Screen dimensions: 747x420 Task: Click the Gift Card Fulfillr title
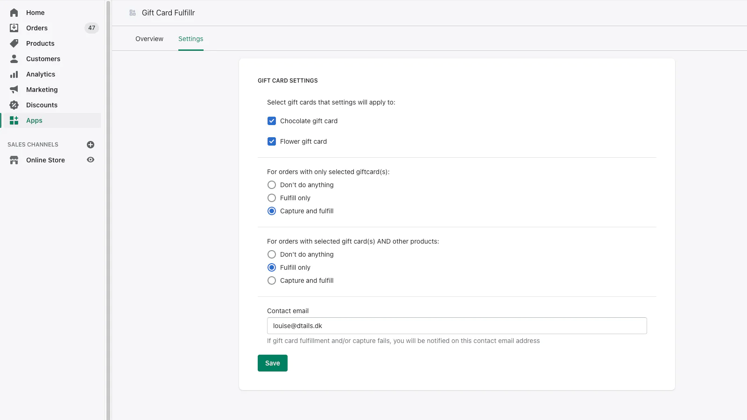(168, 13)
